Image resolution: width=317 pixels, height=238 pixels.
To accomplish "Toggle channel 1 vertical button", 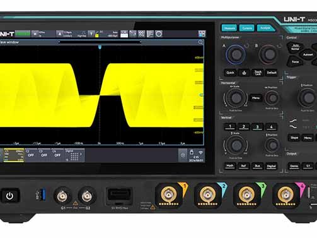I will 230,126.
